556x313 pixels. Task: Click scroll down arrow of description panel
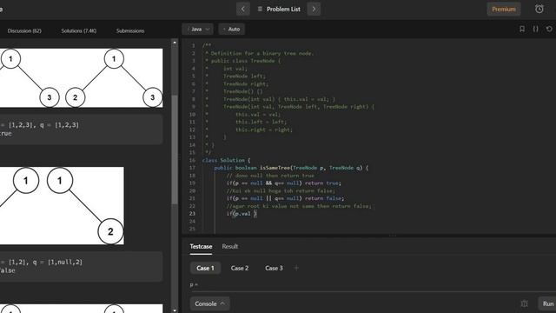(174, 310)
